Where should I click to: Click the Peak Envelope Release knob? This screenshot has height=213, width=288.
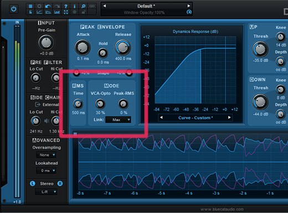123,48
